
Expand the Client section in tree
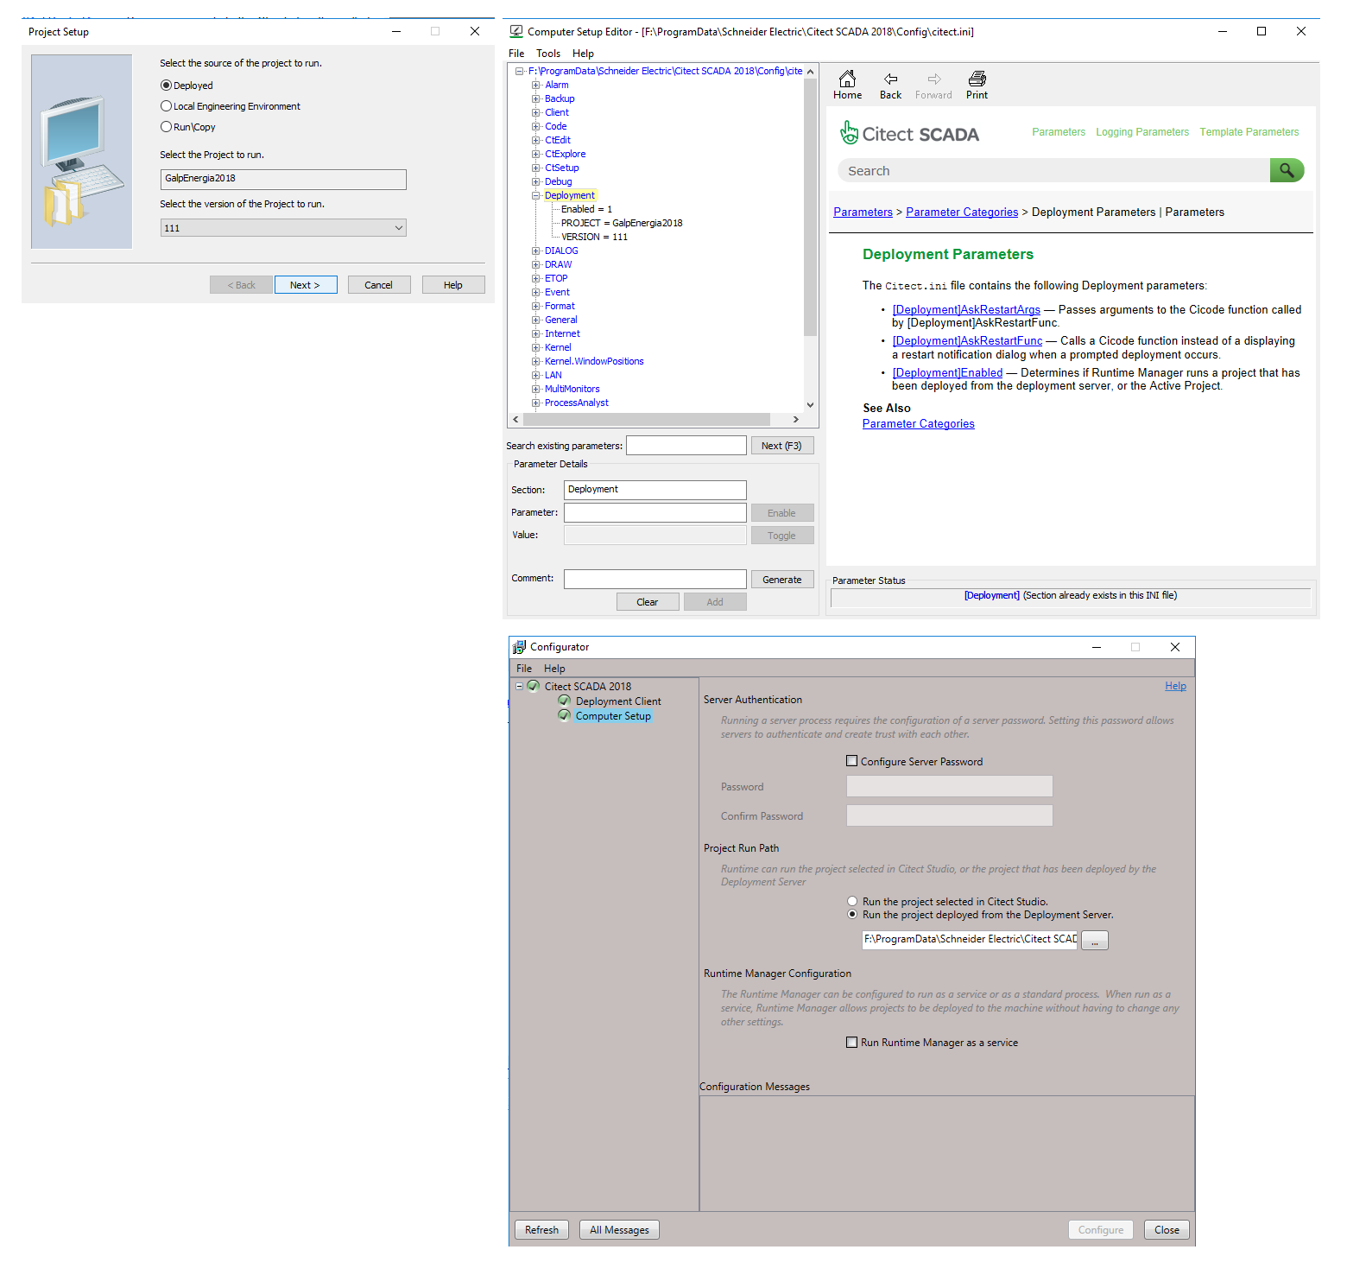(x=535, y=112)
